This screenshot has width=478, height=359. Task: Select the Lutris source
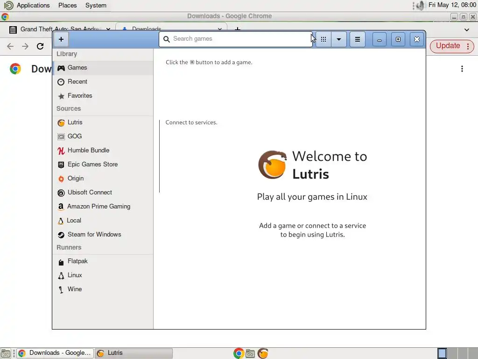coord(103,122)
